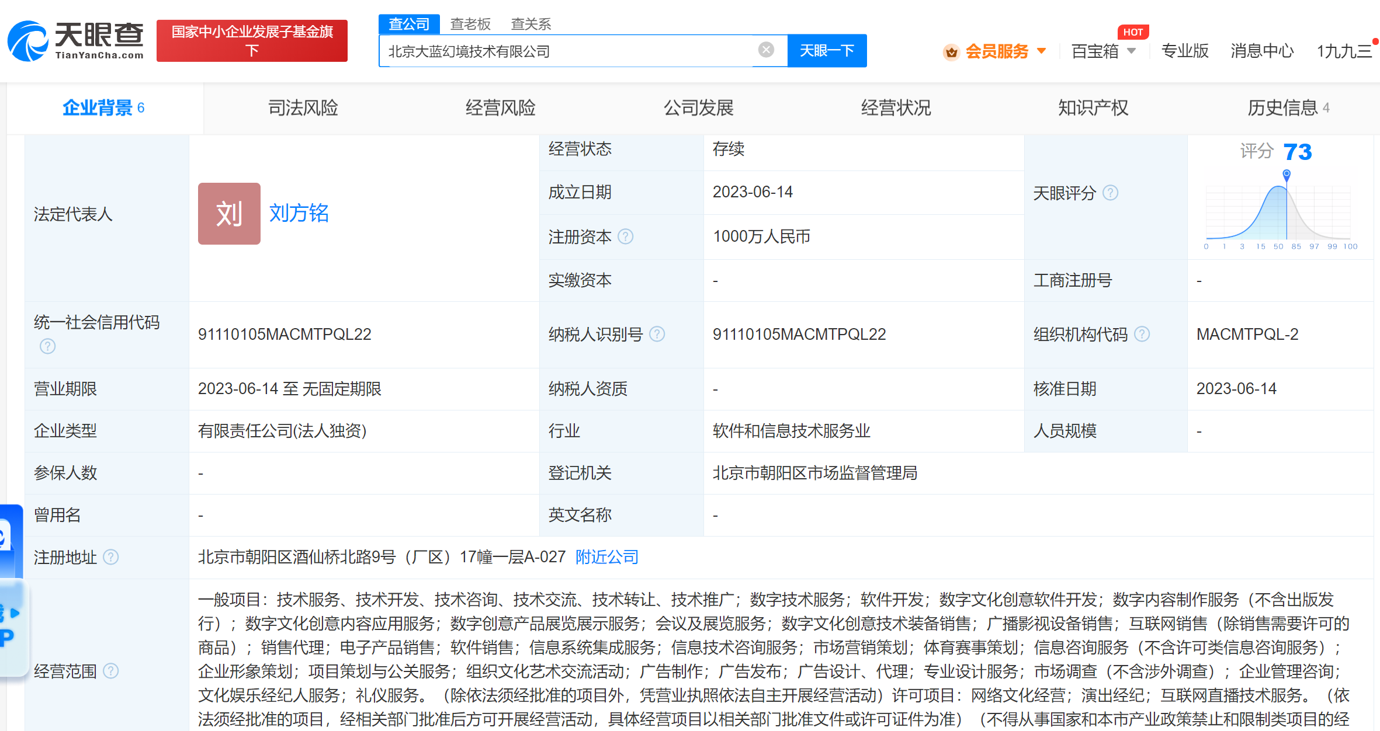This screenshot has width=1380, height=731.
Task: Select 2023-06-14 至 无固定期限 text
Action: point(289,389)
